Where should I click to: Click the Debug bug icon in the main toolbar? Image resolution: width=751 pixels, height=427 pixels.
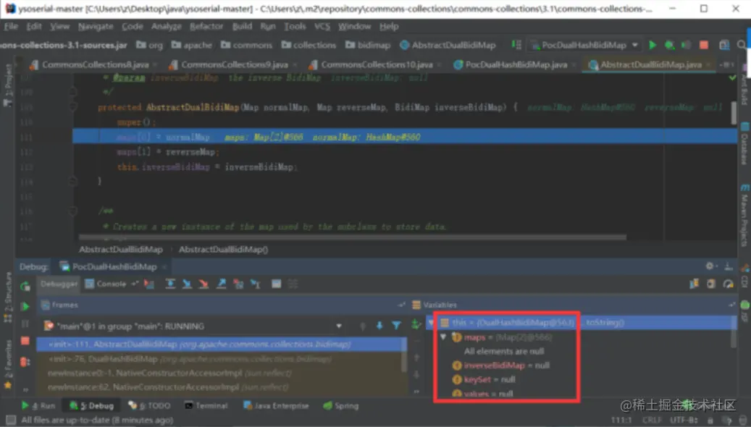(670, 45)
